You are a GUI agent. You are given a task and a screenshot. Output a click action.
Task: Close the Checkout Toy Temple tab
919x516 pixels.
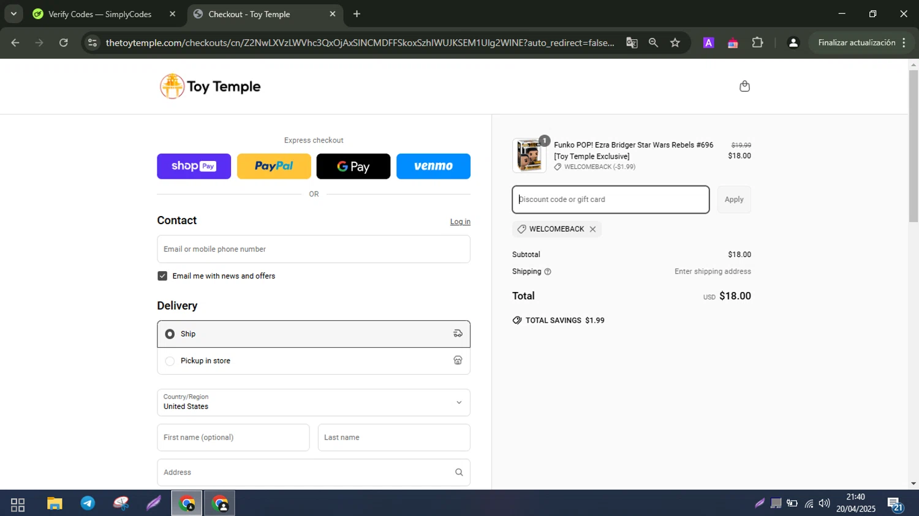(x=333, y=14)
